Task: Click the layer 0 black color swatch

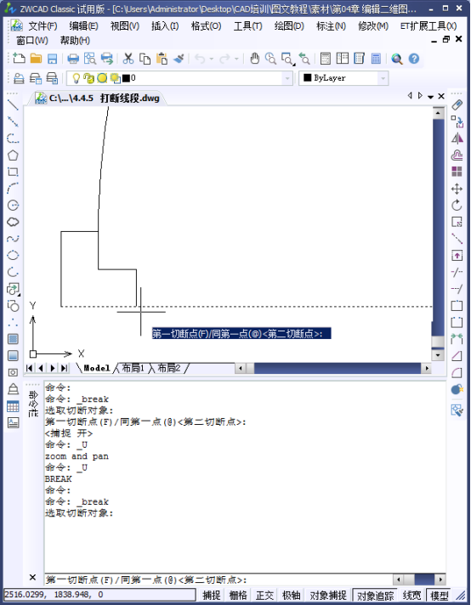Action: [126, 78]
